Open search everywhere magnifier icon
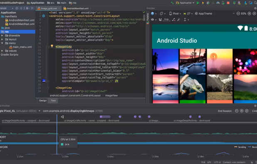Screen dimensions: 257x164 [255, 3]
